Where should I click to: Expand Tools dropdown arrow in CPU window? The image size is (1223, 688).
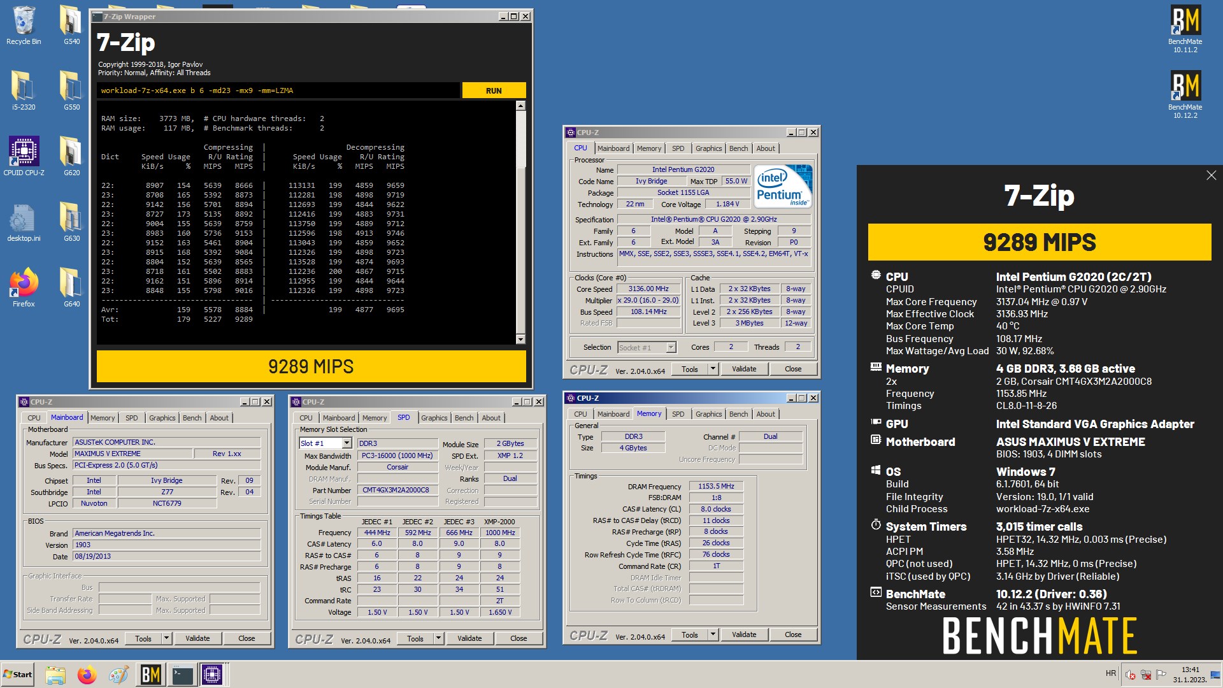pos(713,369)
